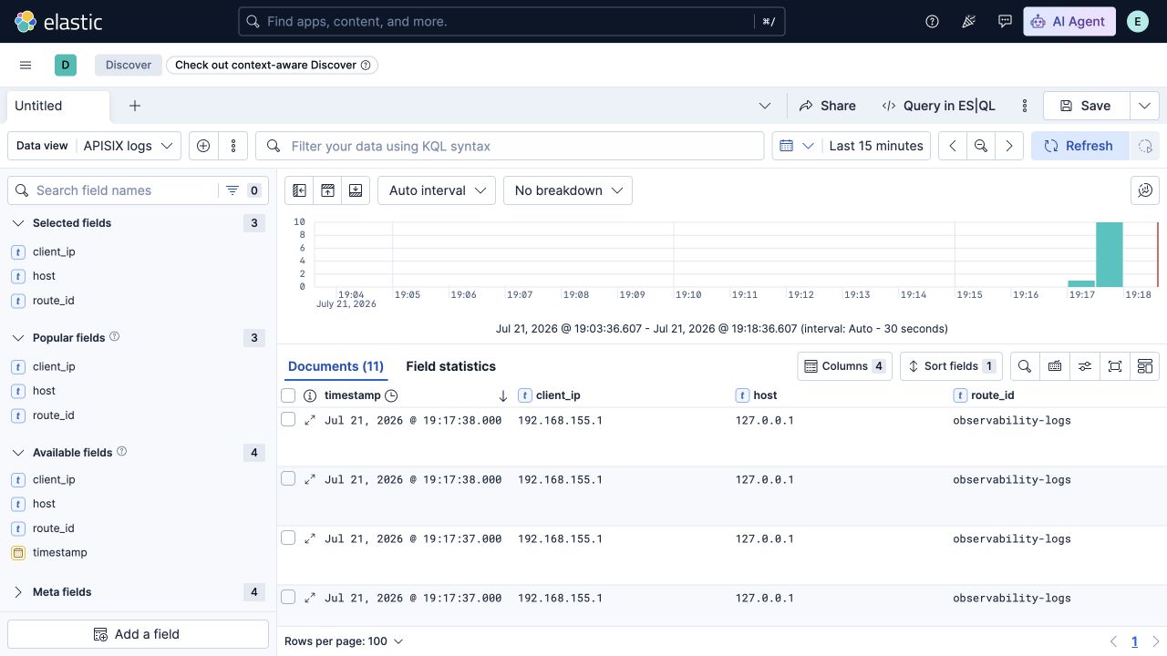This screenshot has height=656, width=1167.
Task: Open the Auto interval dropdown
Action: pos(437,190)
